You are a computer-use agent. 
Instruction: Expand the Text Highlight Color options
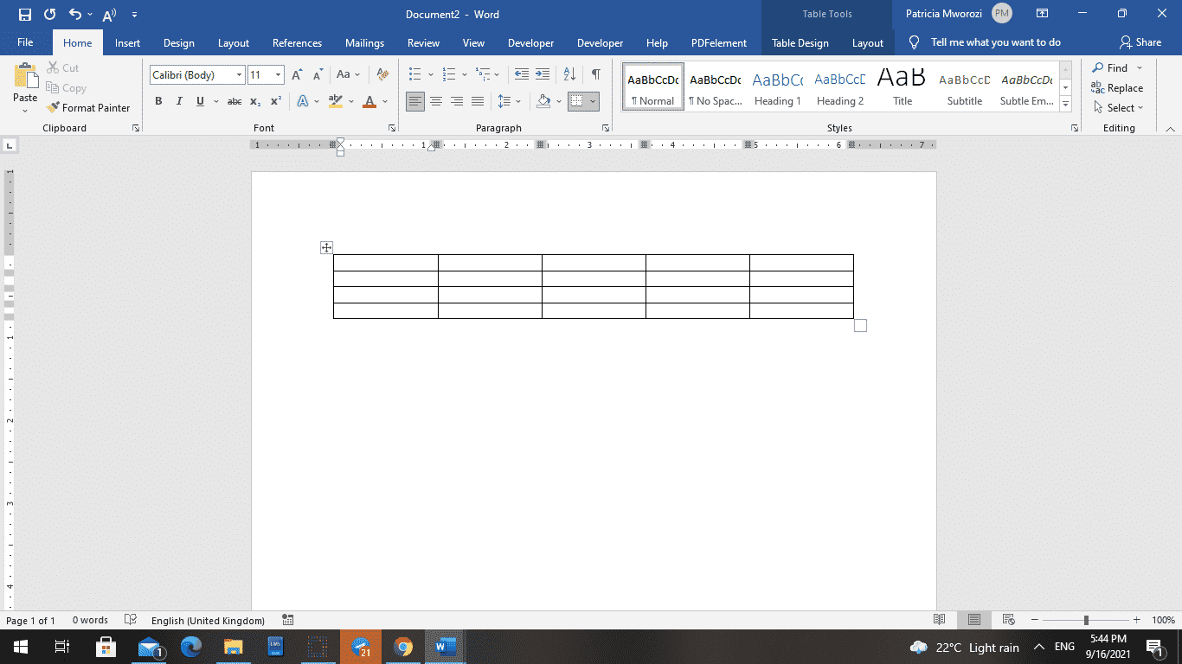[x=350, y=101]
